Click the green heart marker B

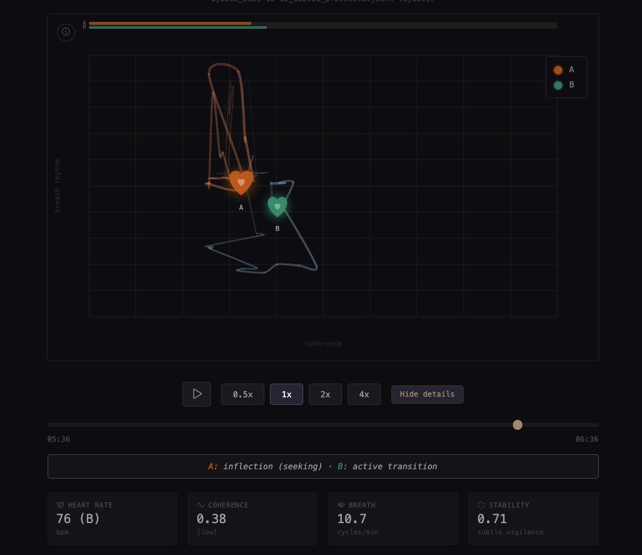tap(277, 206)
